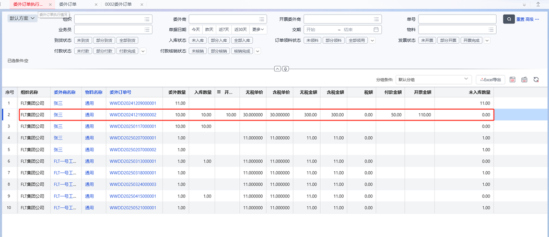Screen dimensions: 549x237
Task: Click the pin icon on filter panel divider
Action: [286, 69]
